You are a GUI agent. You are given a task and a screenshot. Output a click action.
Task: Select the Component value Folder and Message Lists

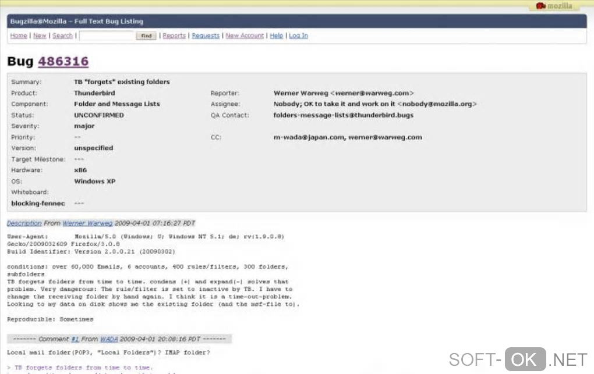[117, 104]
